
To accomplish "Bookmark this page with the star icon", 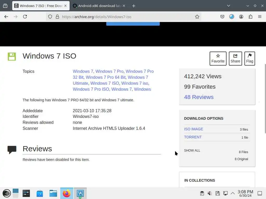I will click(x=197, y=17).
